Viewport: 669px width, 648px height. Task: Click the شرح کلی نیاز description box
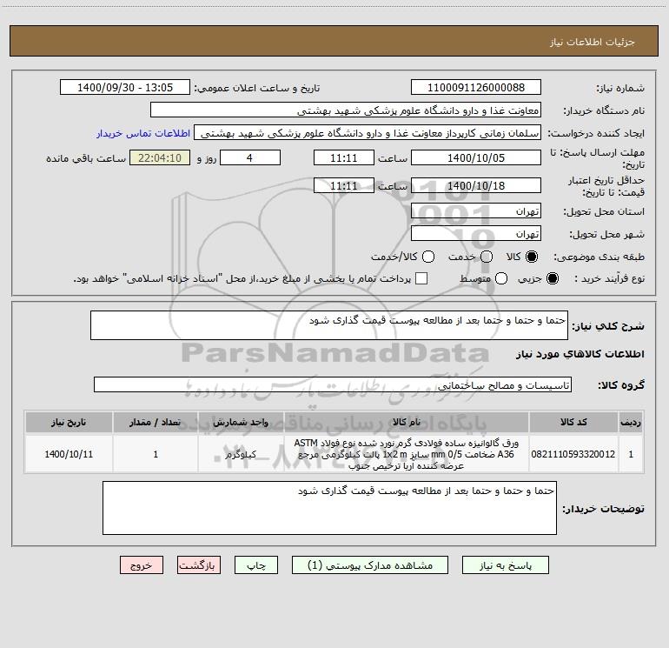pos(329,325)
